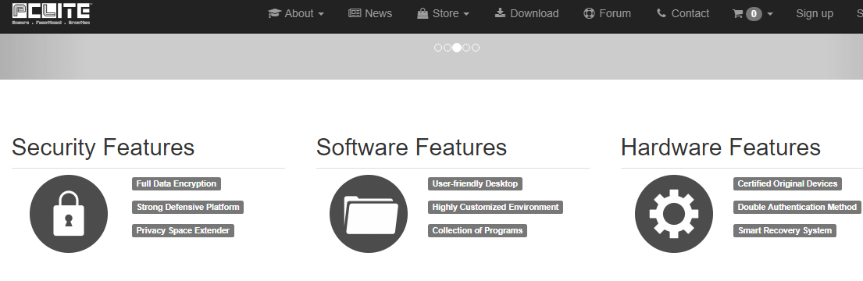Click the Full Data Encryption label
Image resolution: width=863 pixels, height=281 pixels.
pos(177,183)
